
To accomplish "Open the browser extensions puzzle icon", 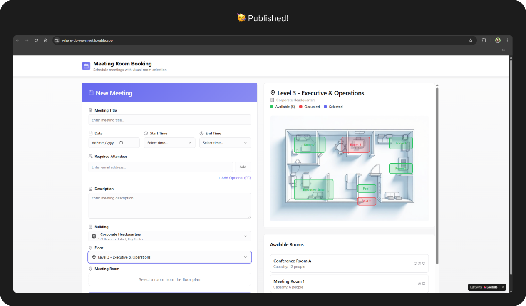I will pos(484,40).
